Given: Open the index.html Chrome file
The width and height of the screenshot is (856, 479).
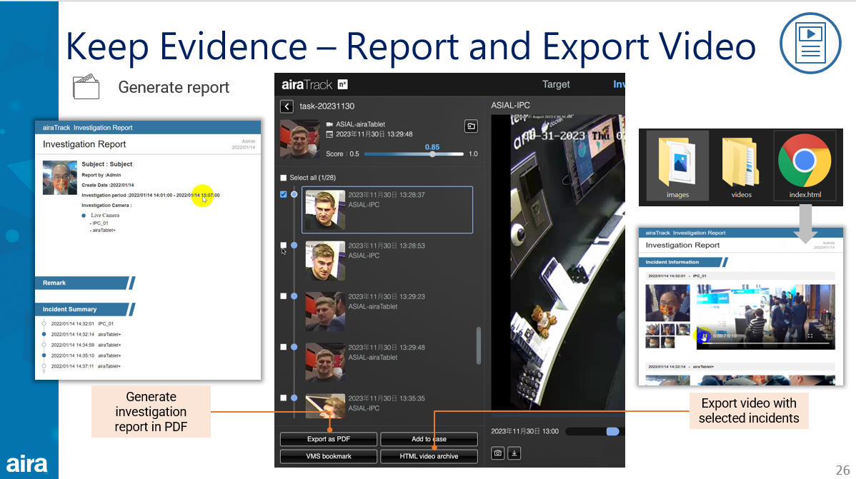Looking at the screenshot, I should [805, 166].
